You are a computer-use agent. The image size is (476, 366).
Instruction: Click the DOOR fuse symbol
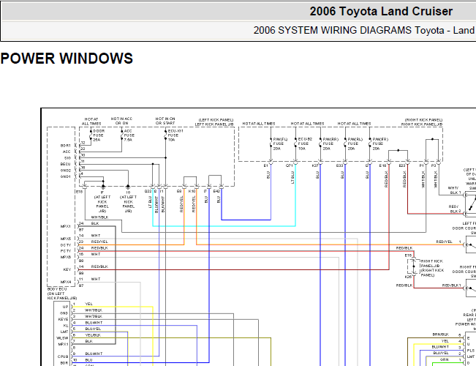(x=91, y=135)
